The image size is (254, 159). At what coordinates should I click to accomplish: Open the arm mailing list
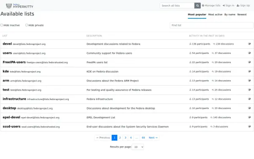[6, 81]
